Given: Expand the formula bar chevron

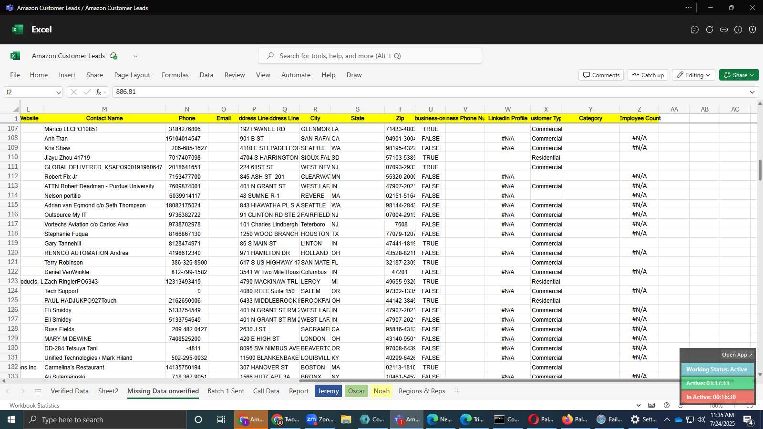Looking at the screenshot, I should click(753, 92).
